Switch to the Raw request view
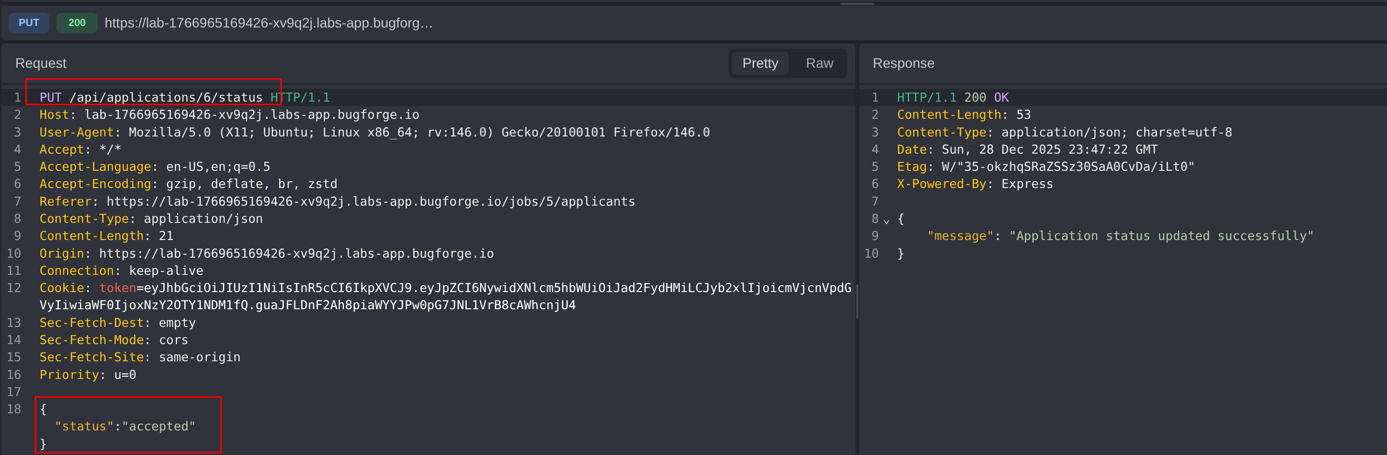Viewport: 1387px width, 455px height. [x=819, y=63]
